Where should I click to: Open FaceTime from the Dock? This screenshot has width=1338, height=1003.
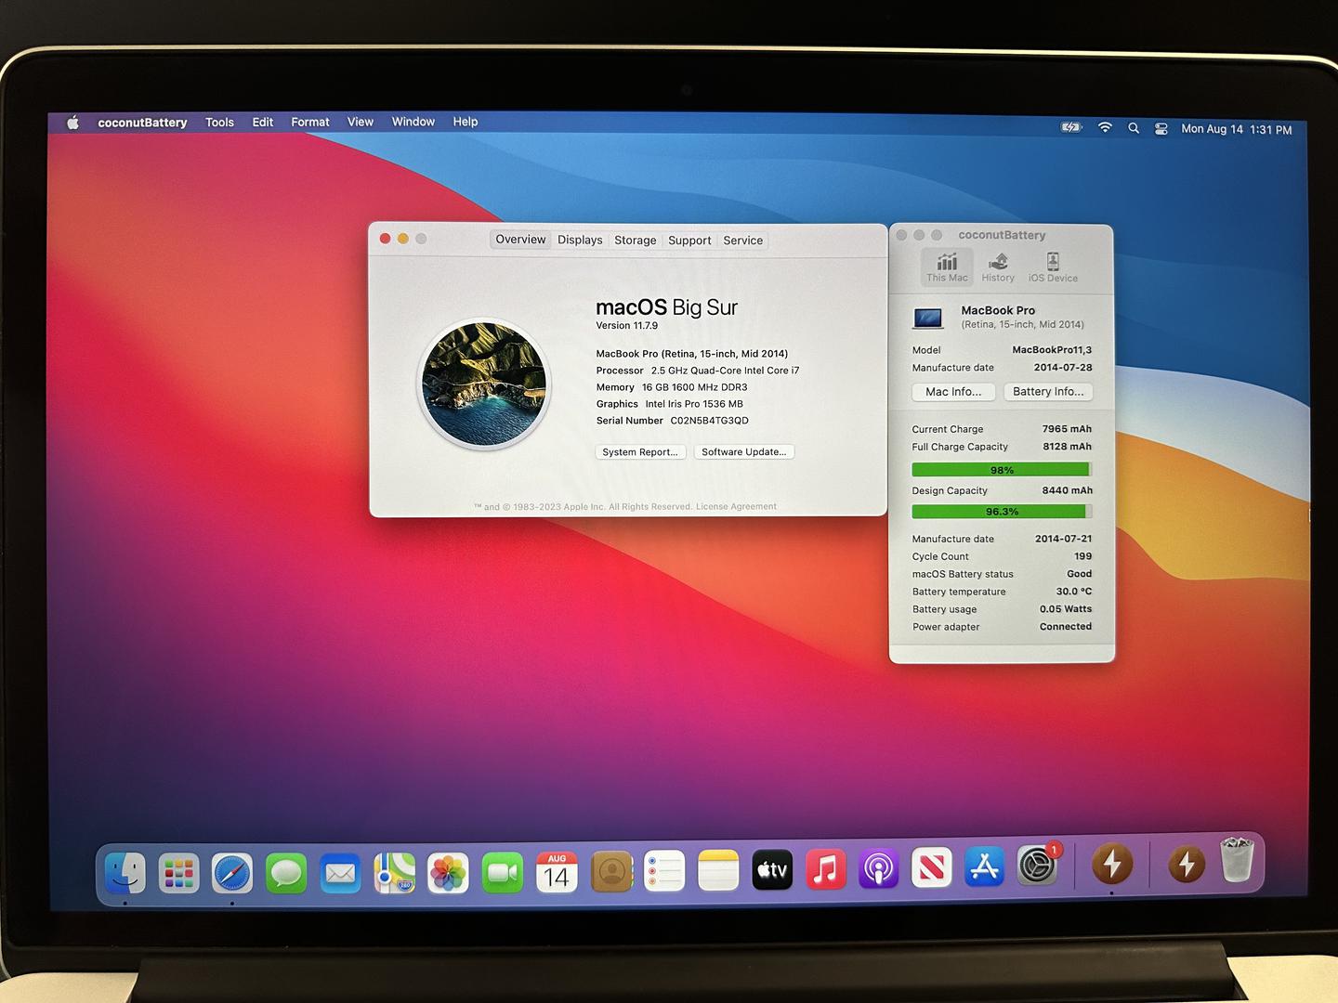point(502,873)
